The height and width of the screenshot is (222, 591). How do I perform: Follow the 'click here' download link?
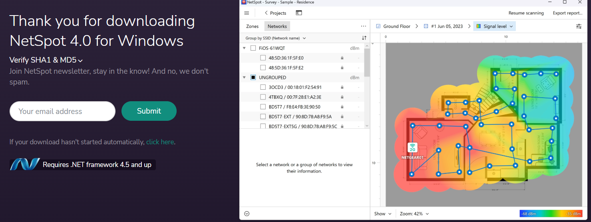point(160,142)
